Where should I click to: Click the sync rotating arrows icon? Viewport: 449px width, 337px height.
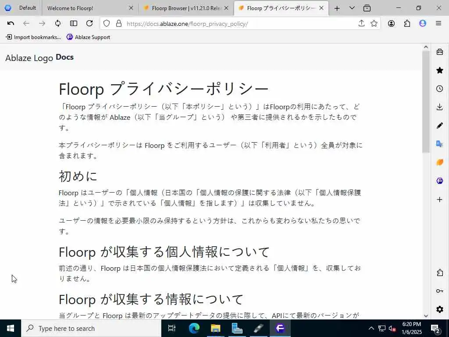tap(58, 24)
